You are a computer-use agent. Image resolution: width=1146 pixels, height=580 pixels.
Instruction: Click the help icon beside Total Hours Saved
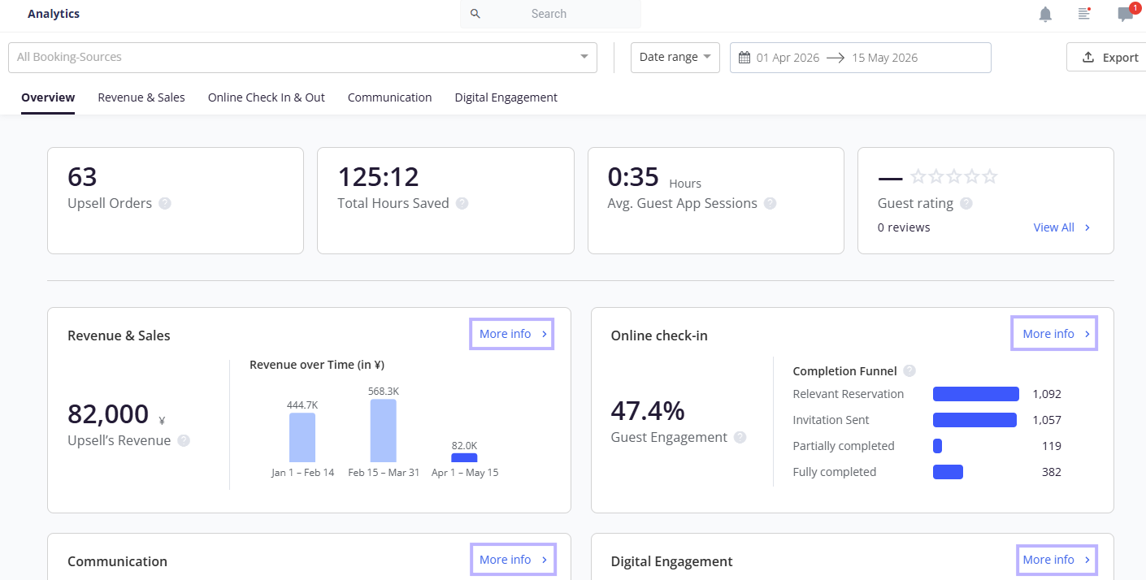click(x=462, y=203)
